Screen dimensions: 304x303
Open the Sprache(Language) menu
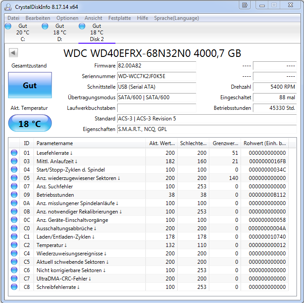[176, 18]
